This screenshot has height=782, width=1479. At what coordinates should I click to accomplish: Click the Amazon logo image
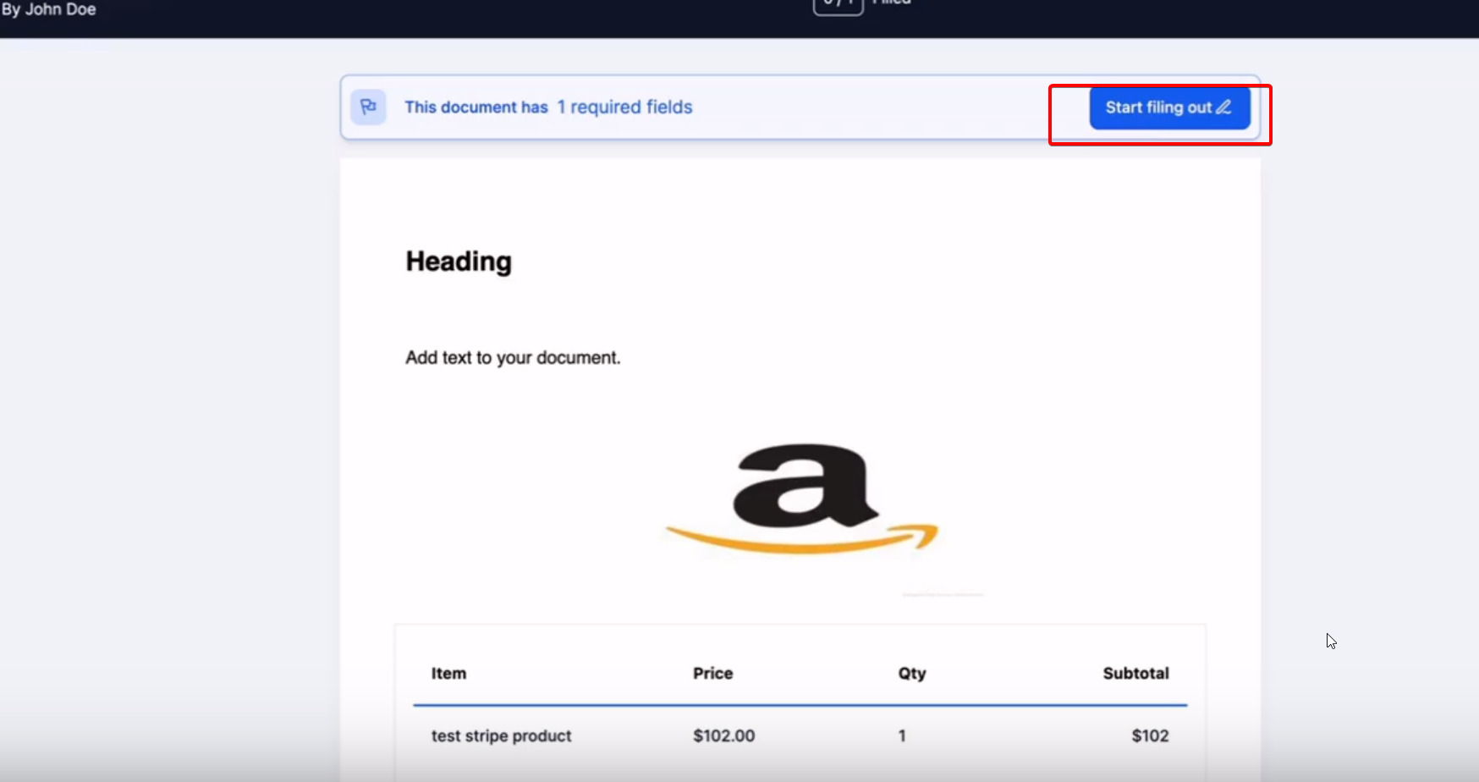(802, 498)
